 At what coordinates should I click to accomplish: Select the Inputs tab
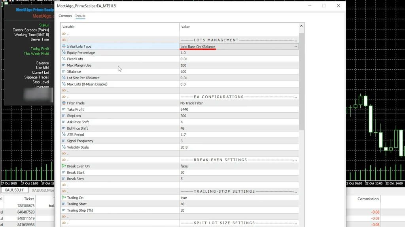80,16
